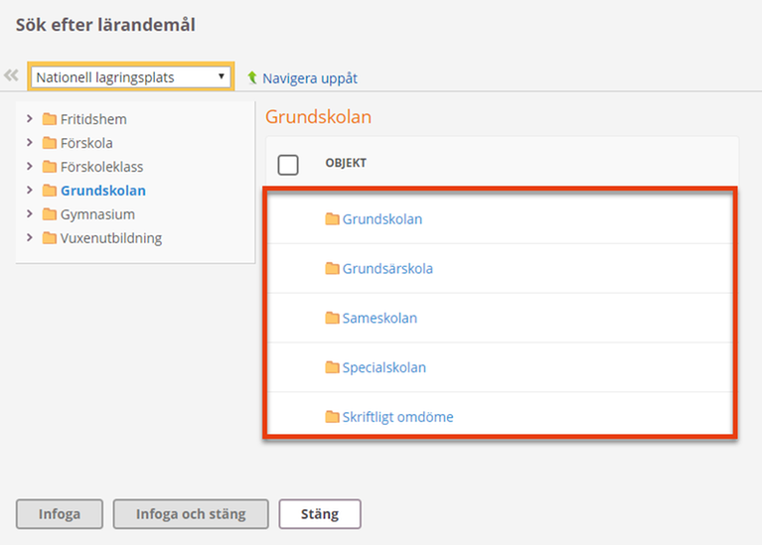Select Grundskolan in the folder tree
Image resolution: width=762 pixels, height=545 pixels.
coord(103,191)
